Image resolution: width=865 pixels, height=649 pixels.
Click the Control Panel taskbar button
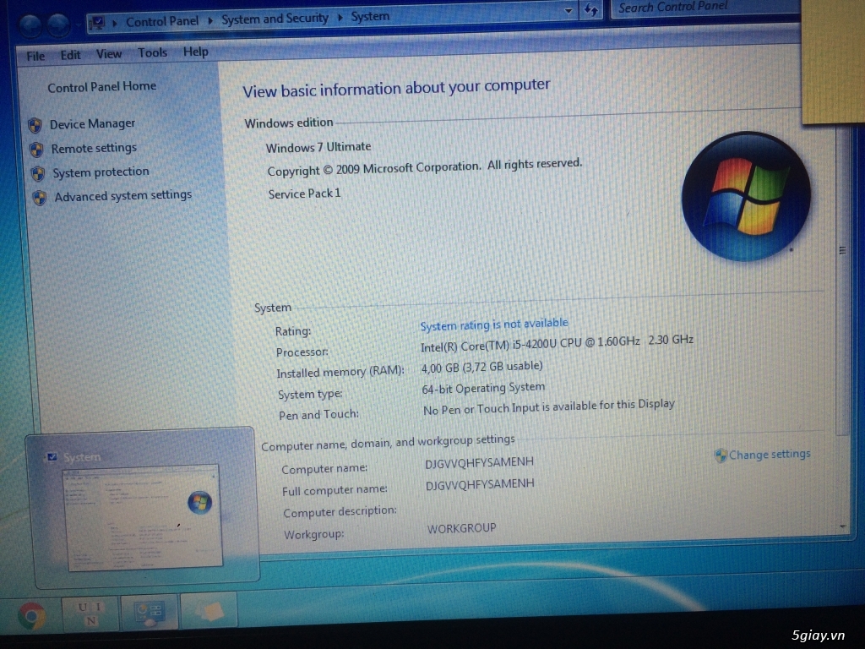point(149,613)
